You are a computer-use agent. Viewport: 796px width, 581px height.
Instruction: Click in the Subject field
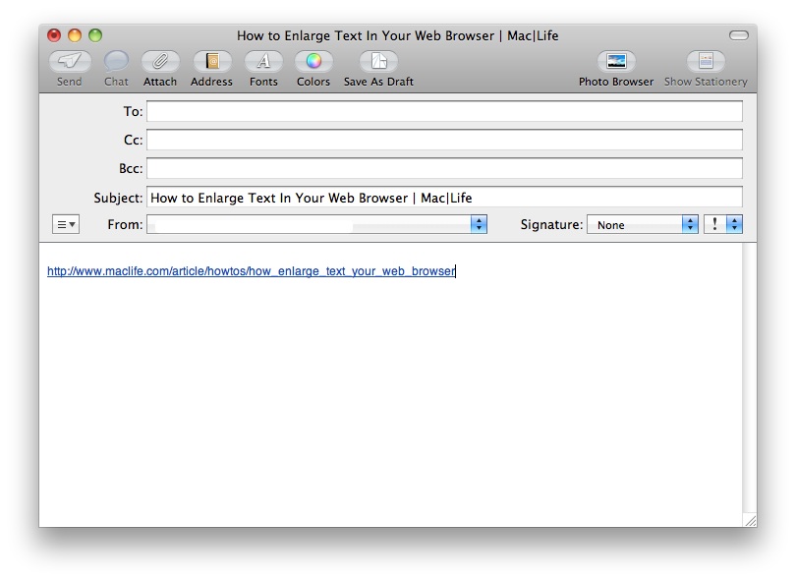coord(445,197)
